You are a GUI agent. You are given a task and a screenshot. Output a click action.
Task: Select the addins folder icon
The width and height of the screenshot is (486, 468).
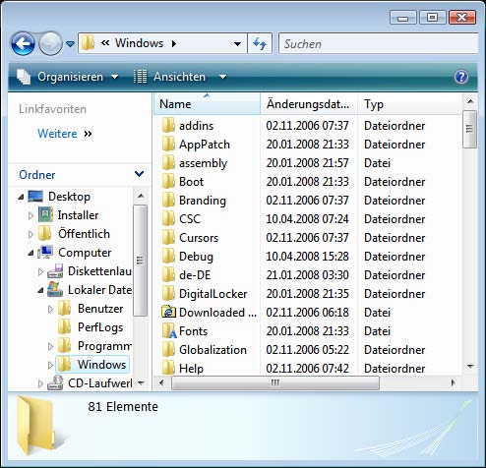pyautogui.click(x=168, y=125)
